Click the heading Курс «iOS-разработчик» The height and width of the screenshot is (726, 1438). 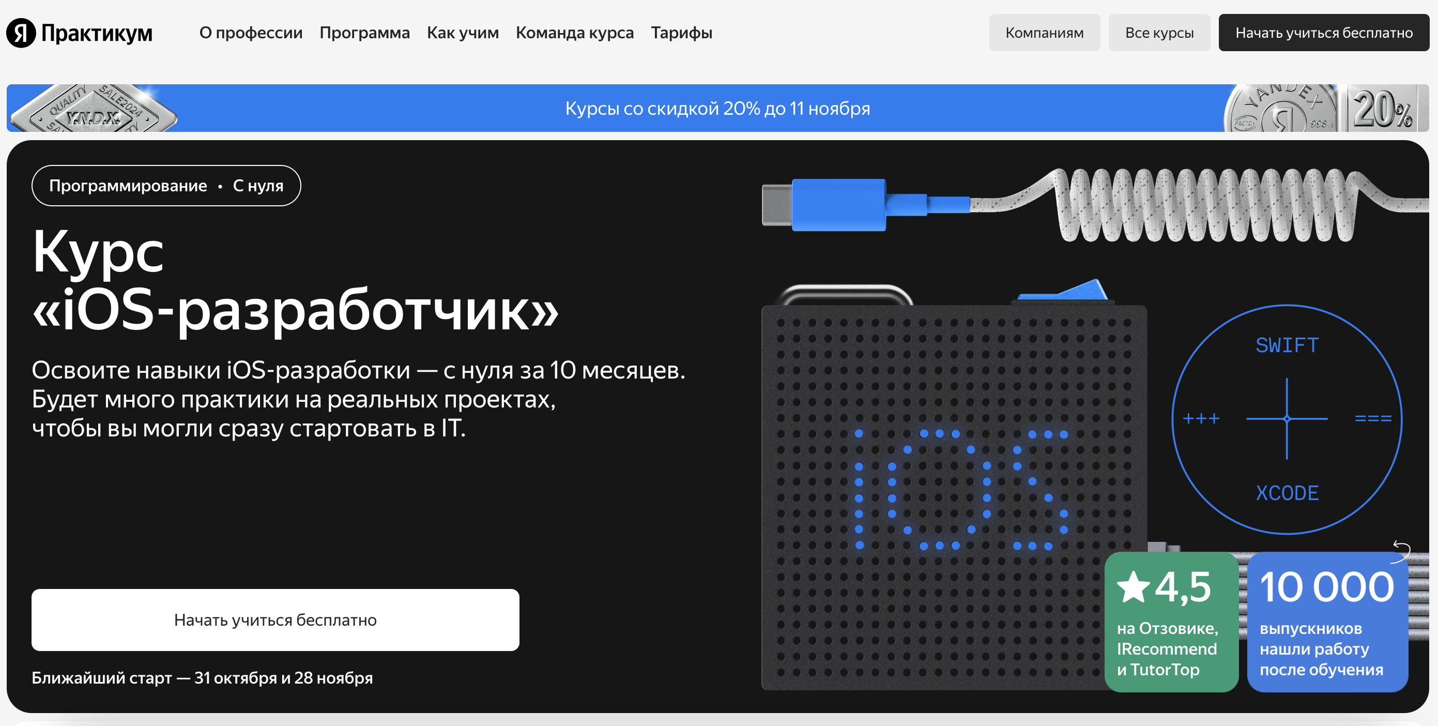click(x=295, y=281)
